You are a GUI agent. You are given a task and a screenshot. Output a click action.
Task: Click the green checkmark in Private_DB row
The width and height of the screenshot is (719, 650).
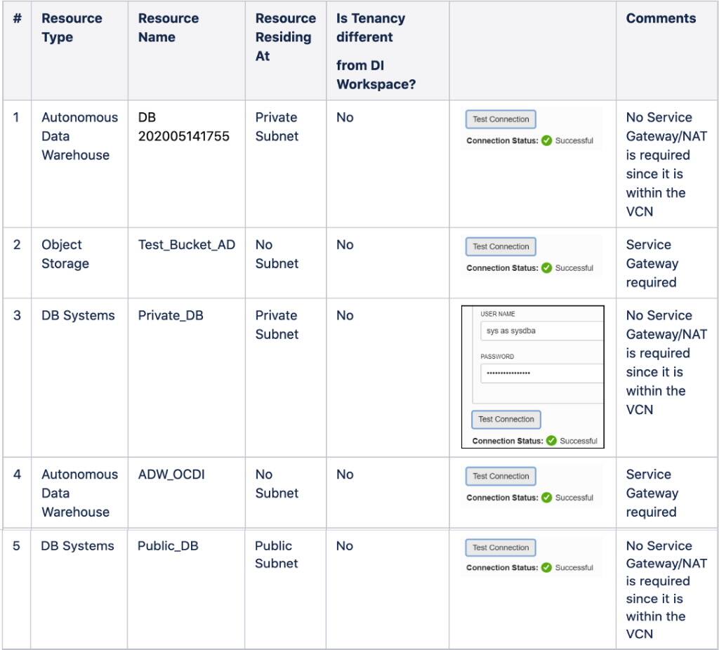pyautogui.click(x=551, y=441)
